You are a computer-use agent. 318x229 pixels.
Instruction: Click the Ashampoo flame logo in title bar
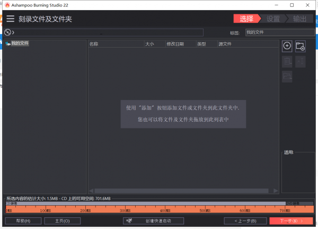coord(7,5)
